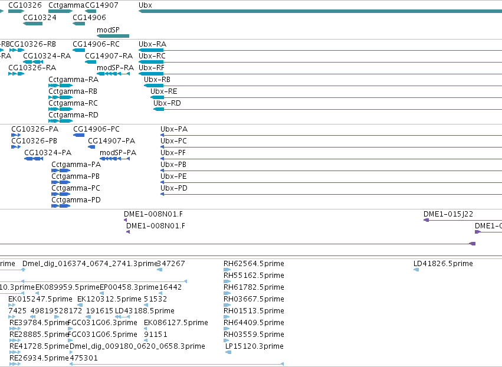Select the Ubx-PF protein line
Screen dimensions: 502x367
point(331,159)
